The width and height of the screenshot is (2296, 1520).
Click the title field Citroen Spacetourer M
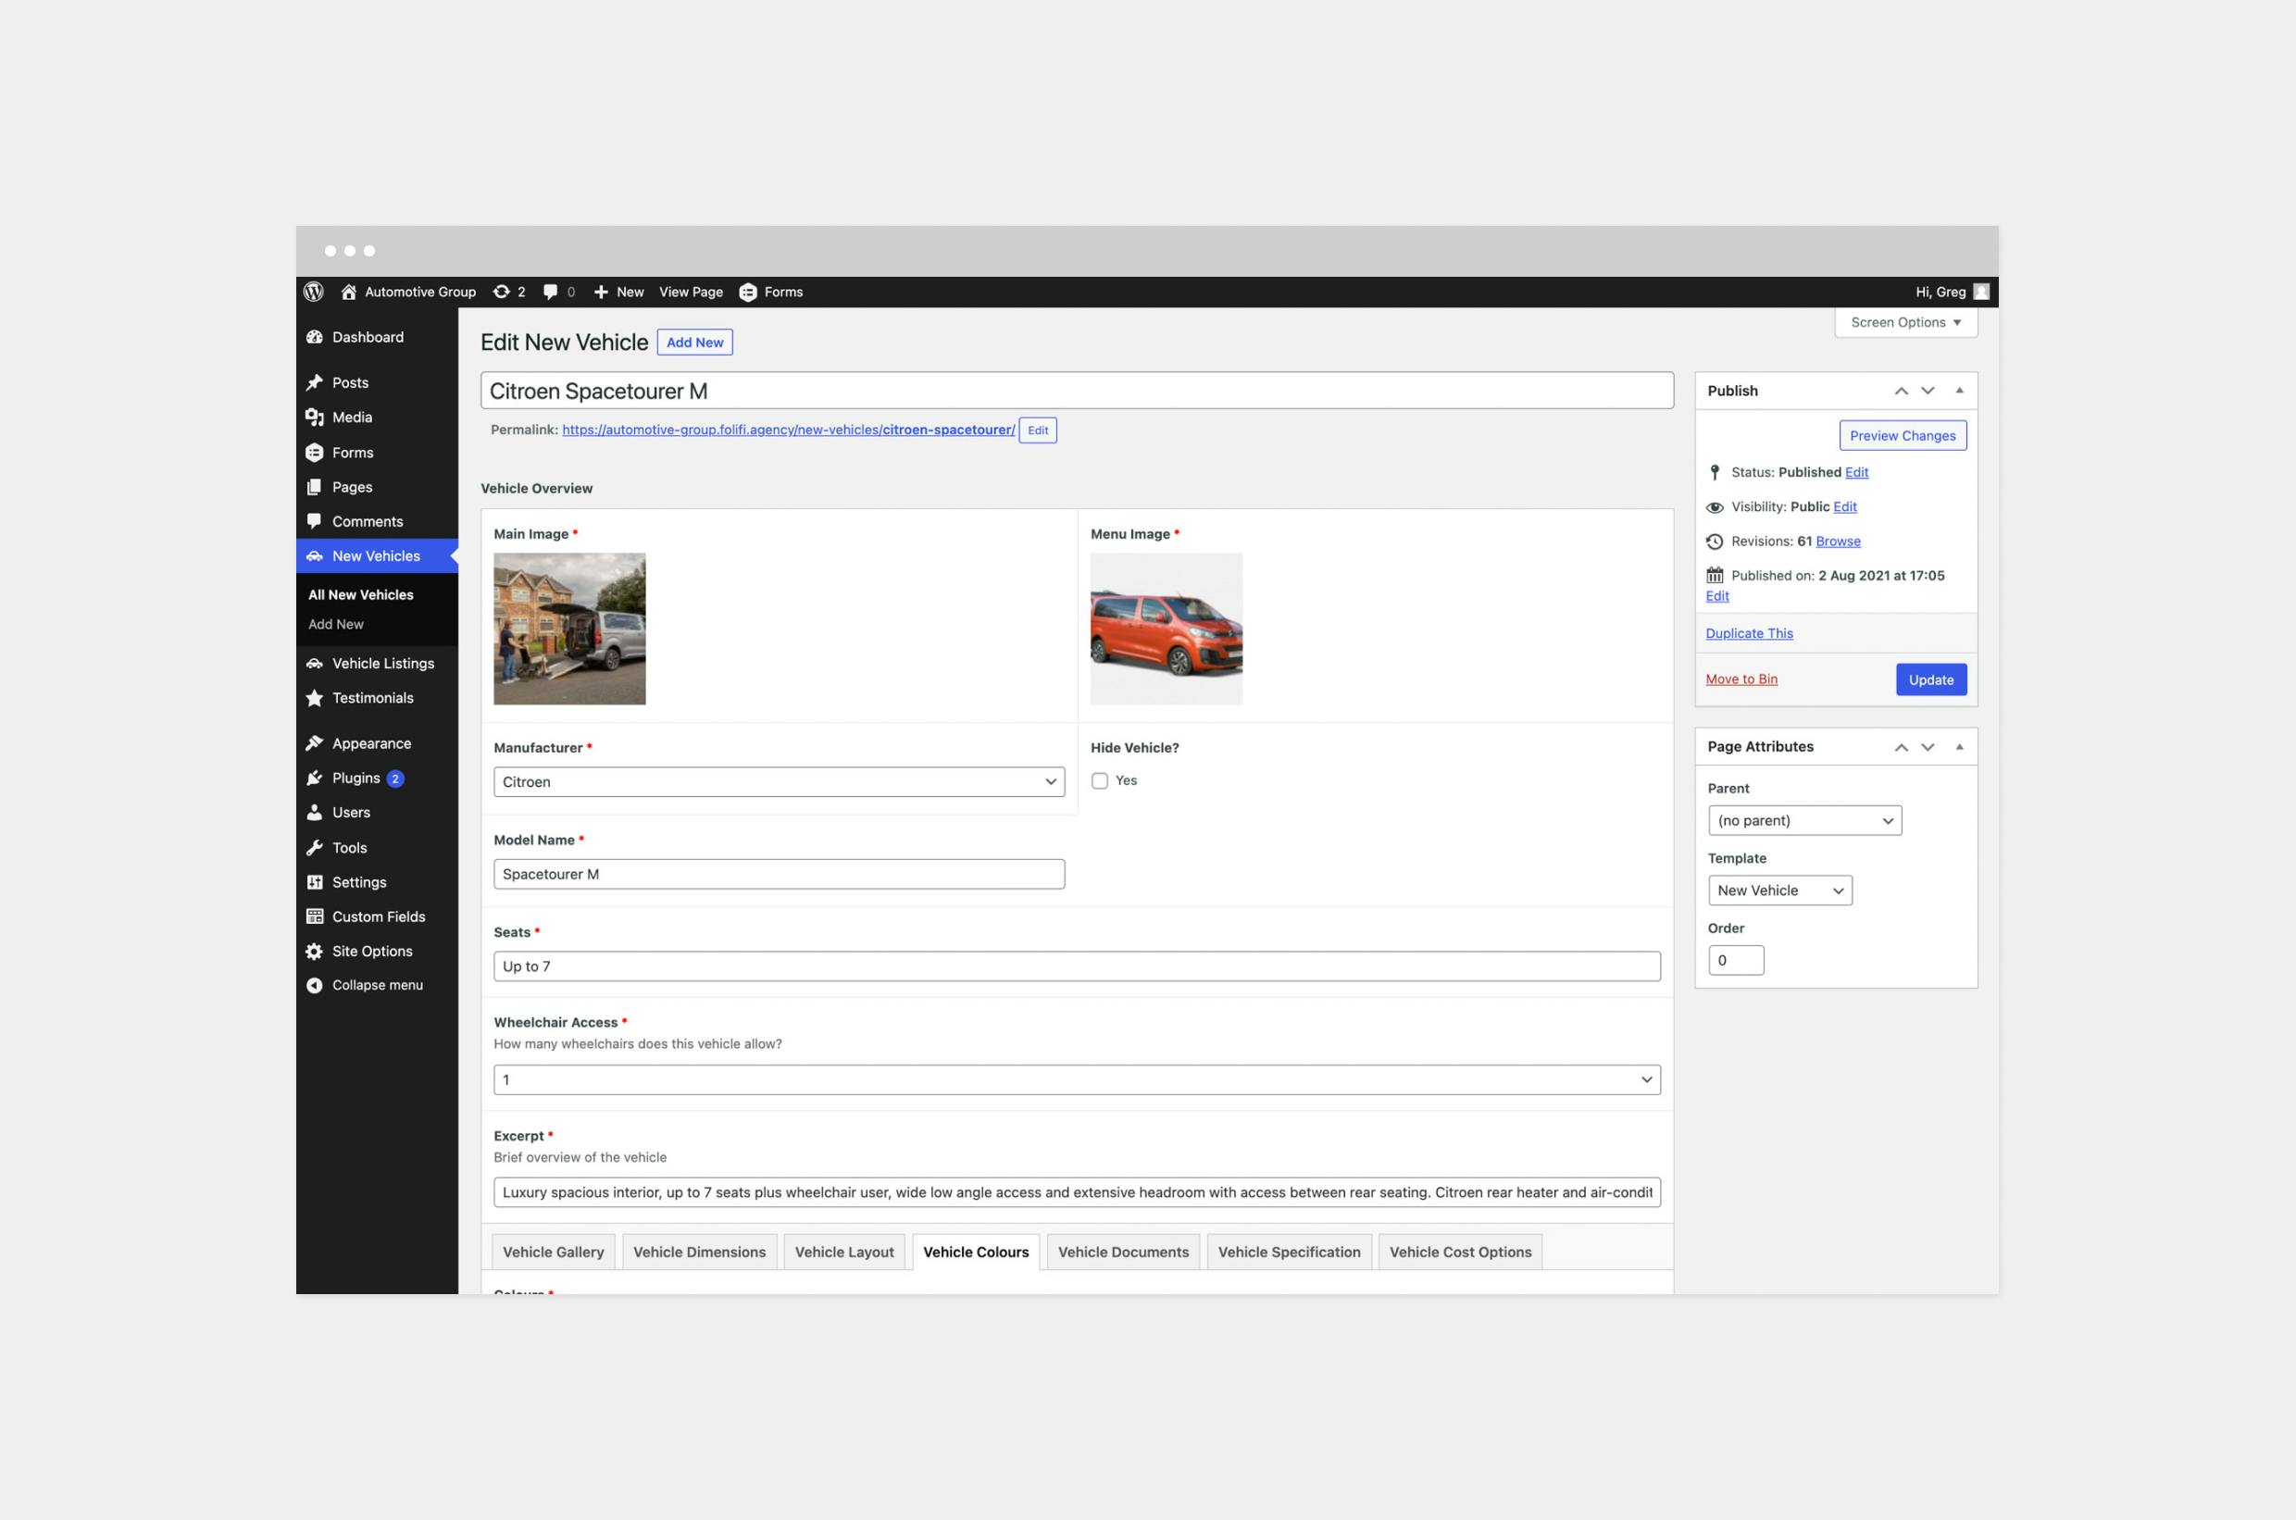[1076, 391]
